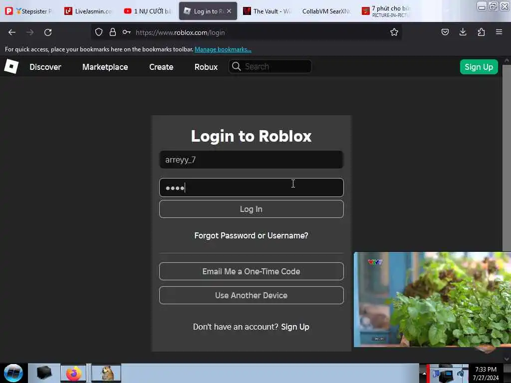
Task: Switch to The Vault tab
Action: (x=267, y=11)
